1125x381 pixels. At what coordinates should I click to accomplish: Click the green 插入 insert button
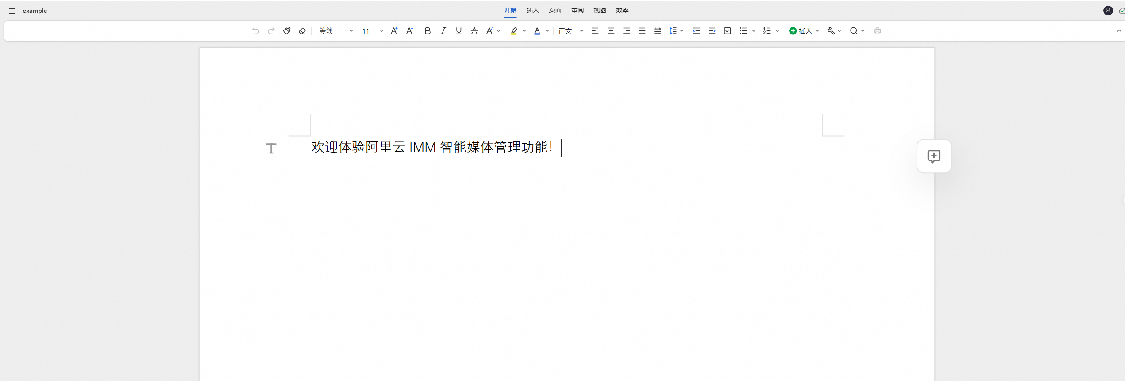[800, 31]
